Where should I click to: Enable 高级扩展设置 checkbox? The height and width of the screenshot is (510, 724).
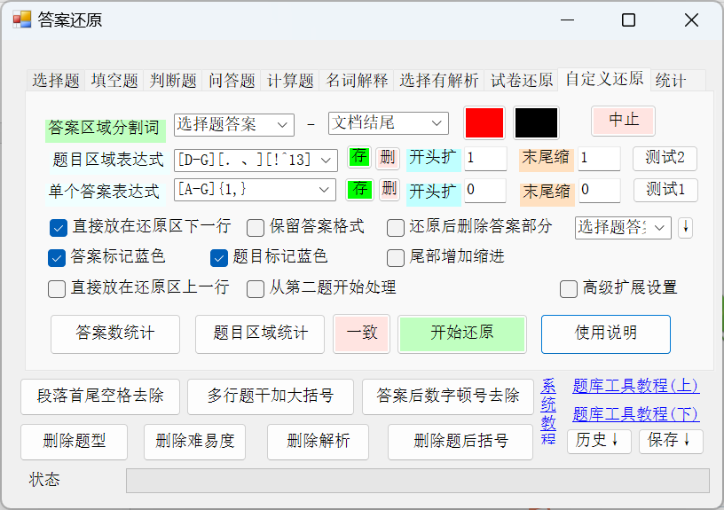point(569,289)
